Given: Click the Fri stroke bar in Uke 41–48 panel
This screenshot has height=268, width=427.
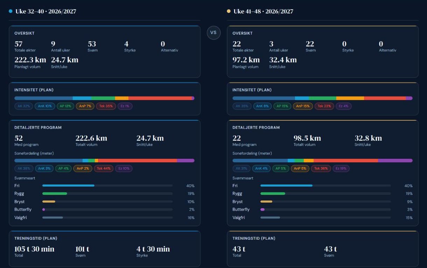Looking at the screenshot, I should tap(325, 185).
